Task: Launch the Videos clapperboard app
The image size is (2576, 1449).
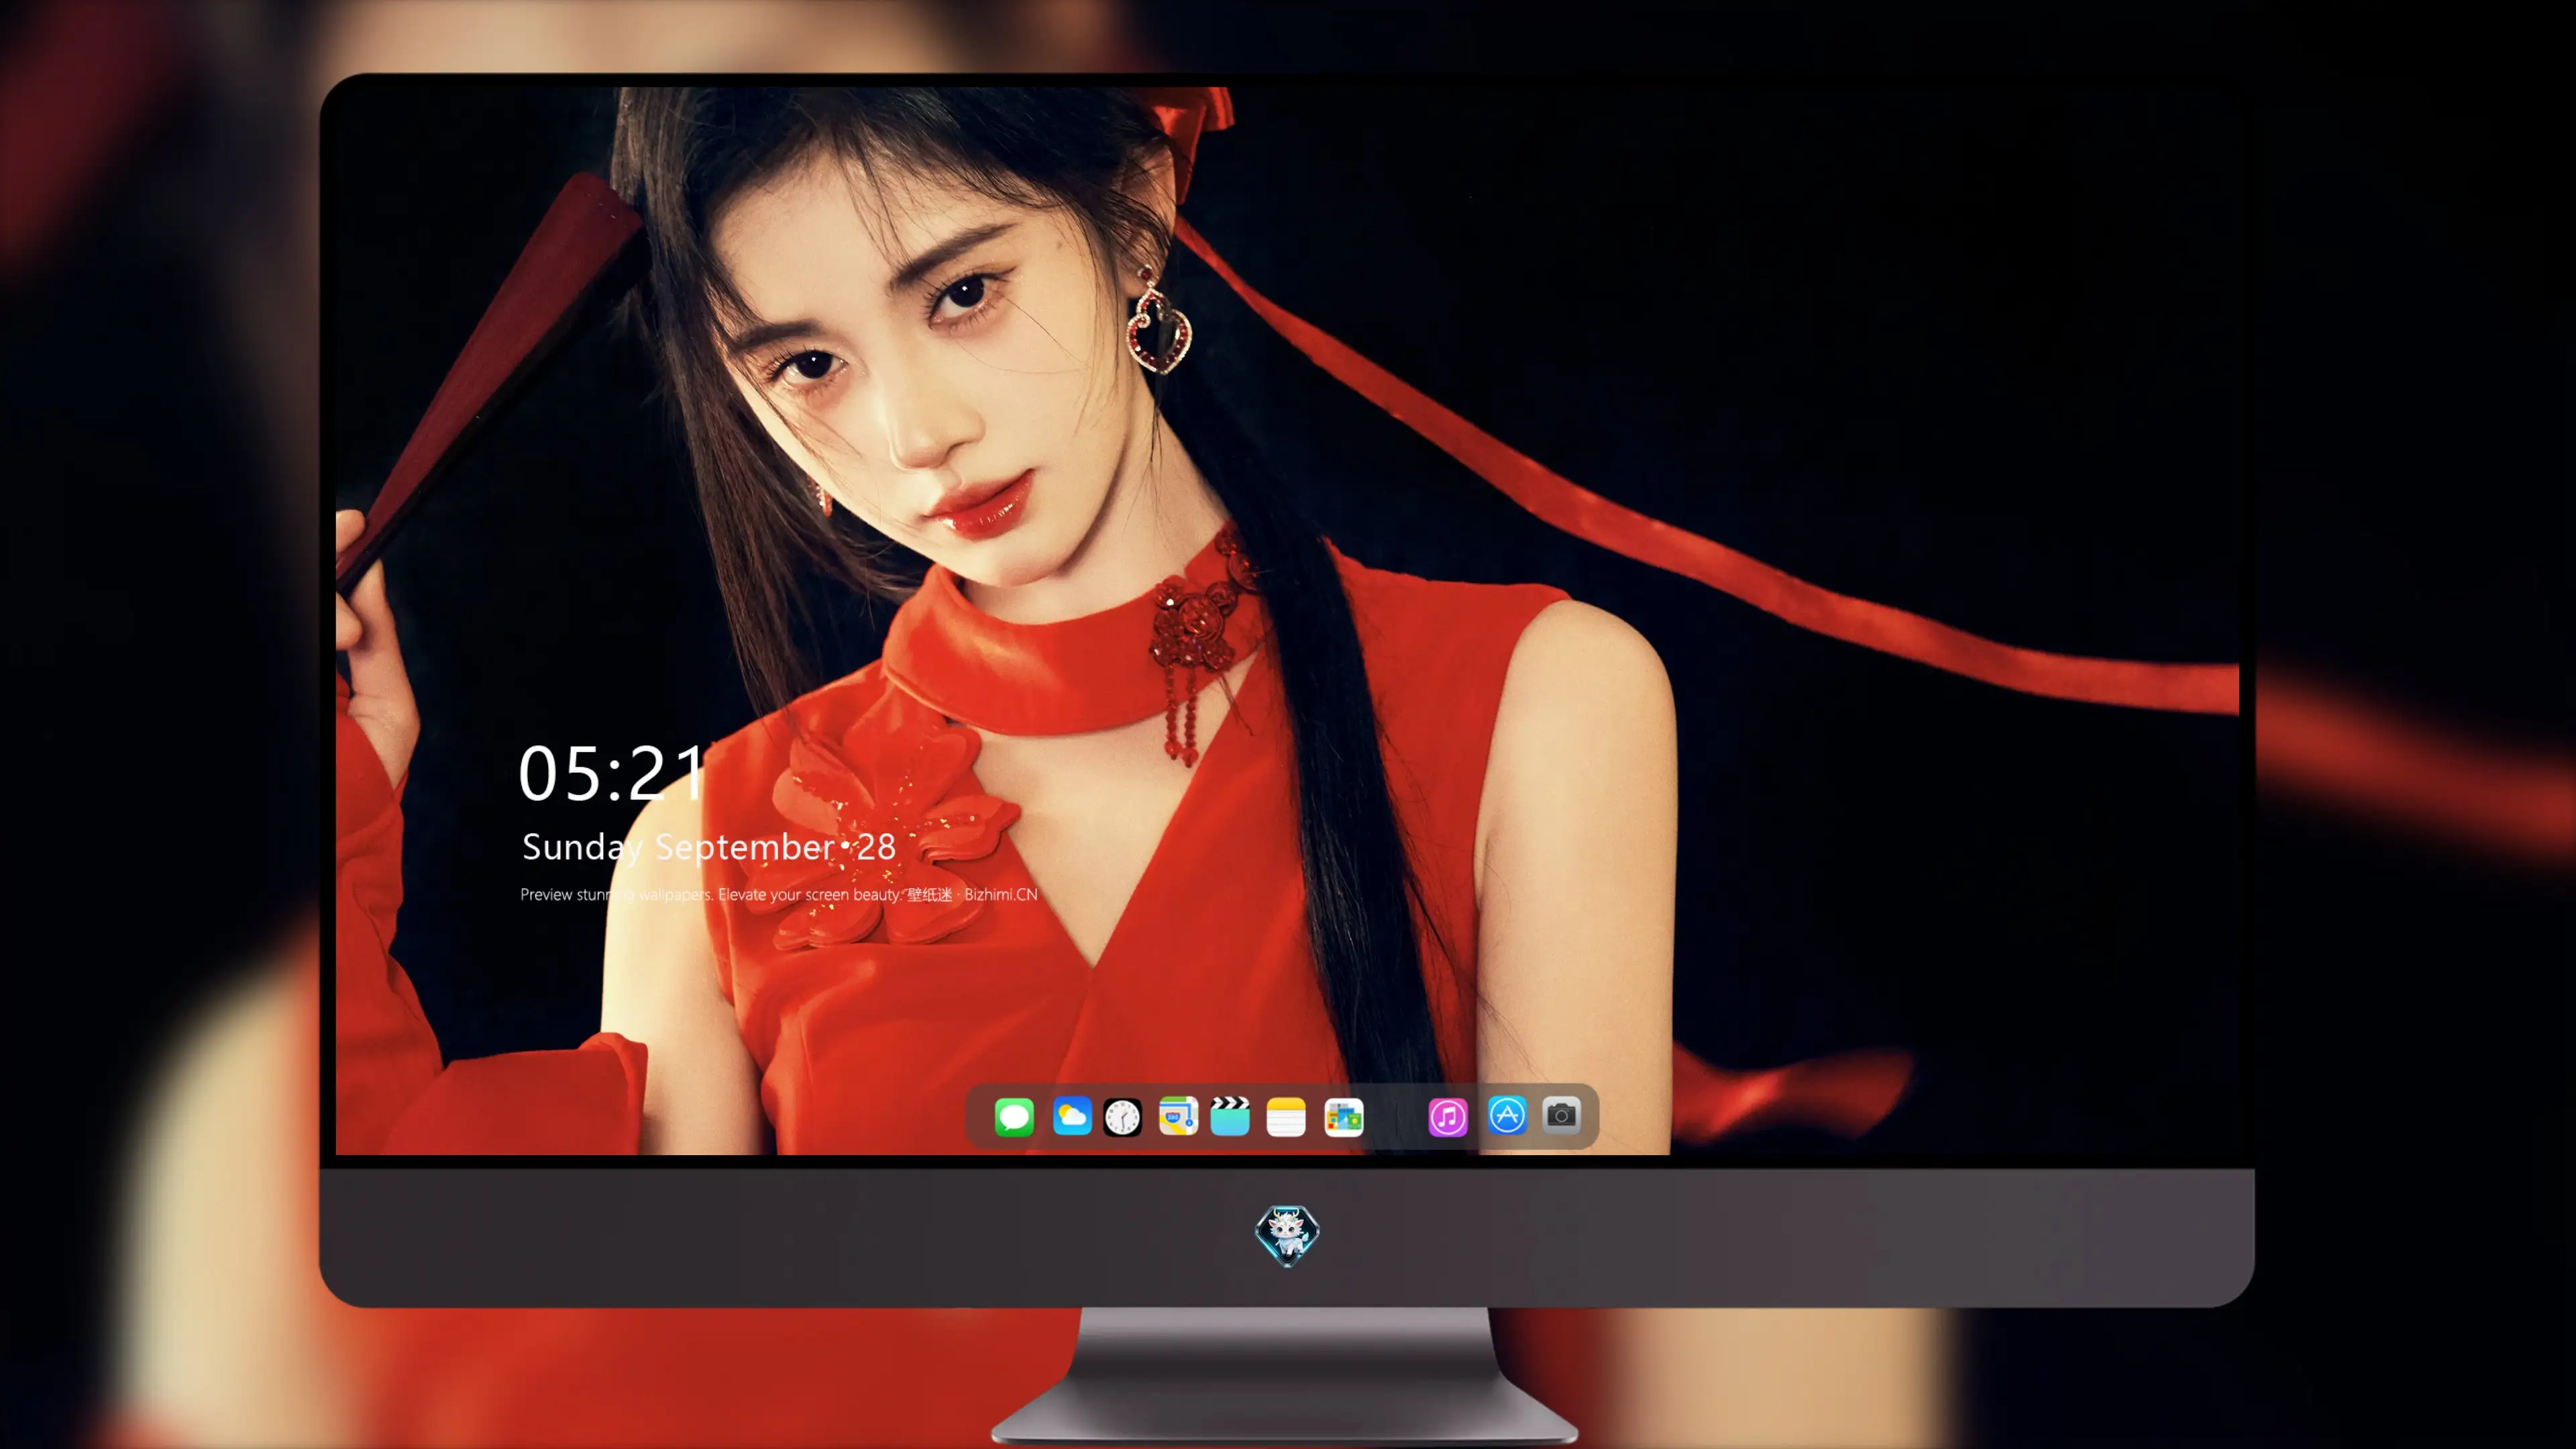Action: pyautogui.click(x=1230, y=1116)
